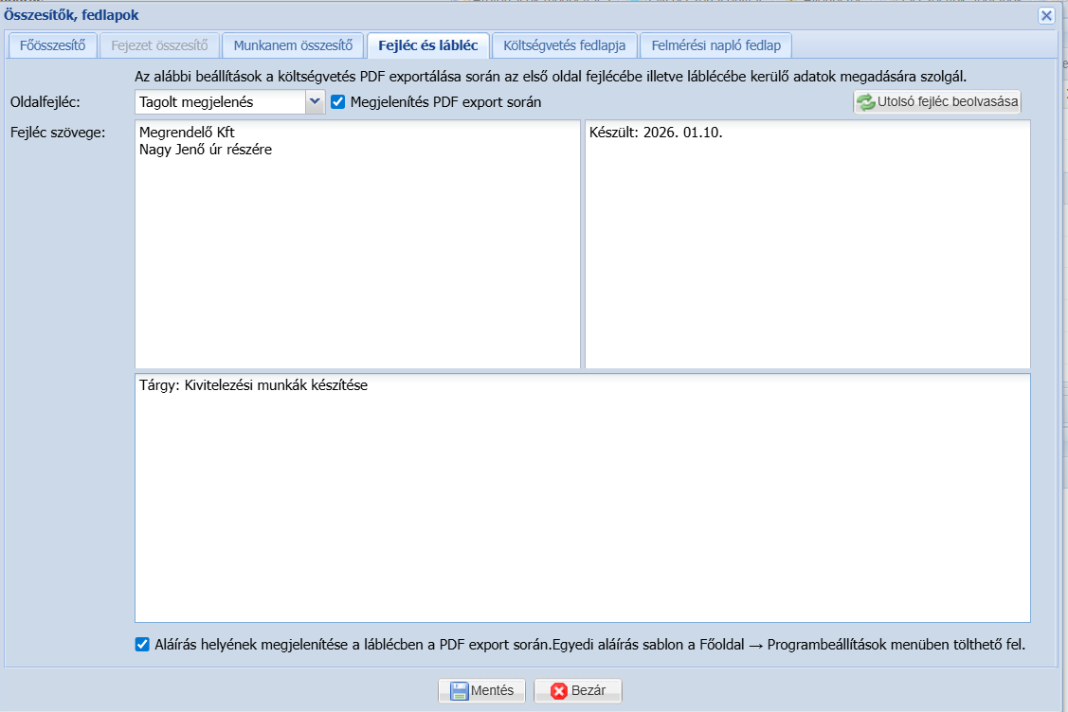
Task: Open the Munkanem összesítő tab
Action: coord(293,44)
